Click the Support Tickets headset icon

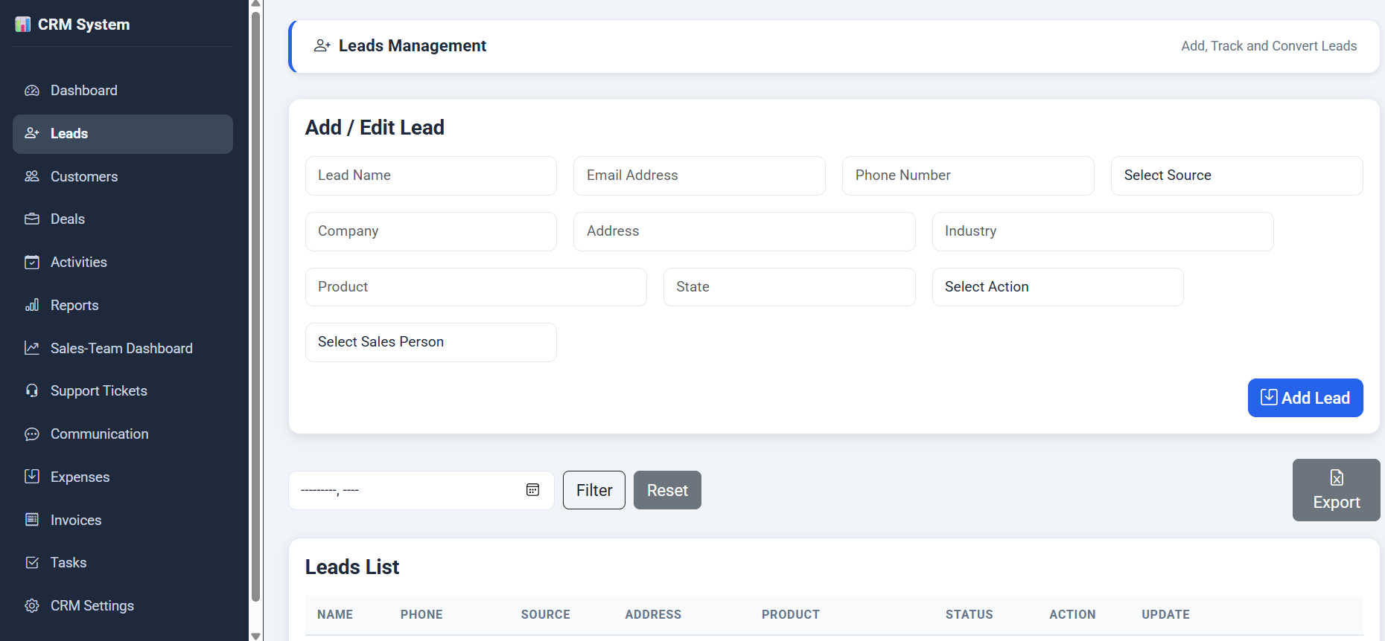coord(32,390)
